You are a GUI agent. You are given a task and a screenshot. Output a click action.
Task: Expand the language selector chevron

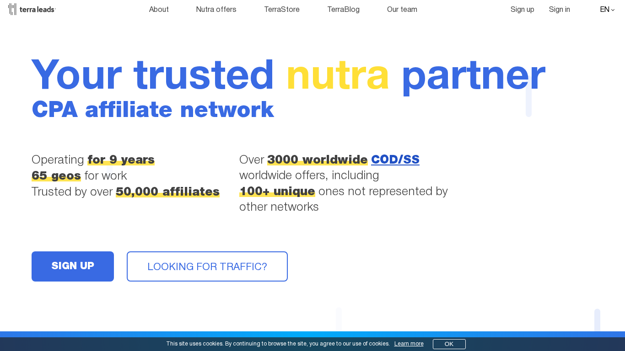click(x=613, y=10)
